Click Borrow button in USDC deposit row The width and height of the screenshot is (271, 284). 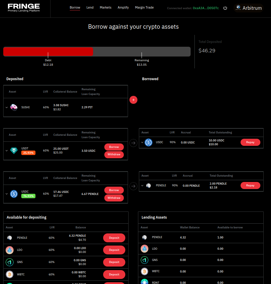[114, 190]
